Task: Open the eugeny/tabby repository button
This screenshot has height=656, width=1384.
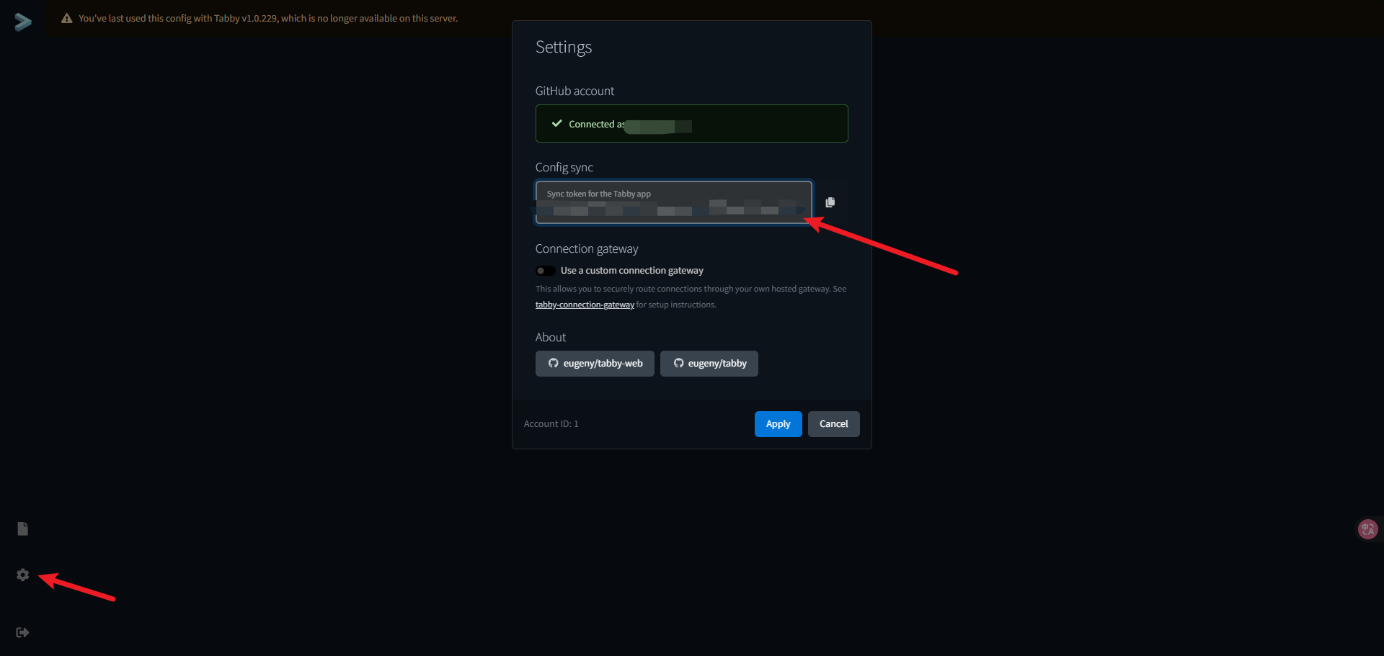Action: coord(709,364)
